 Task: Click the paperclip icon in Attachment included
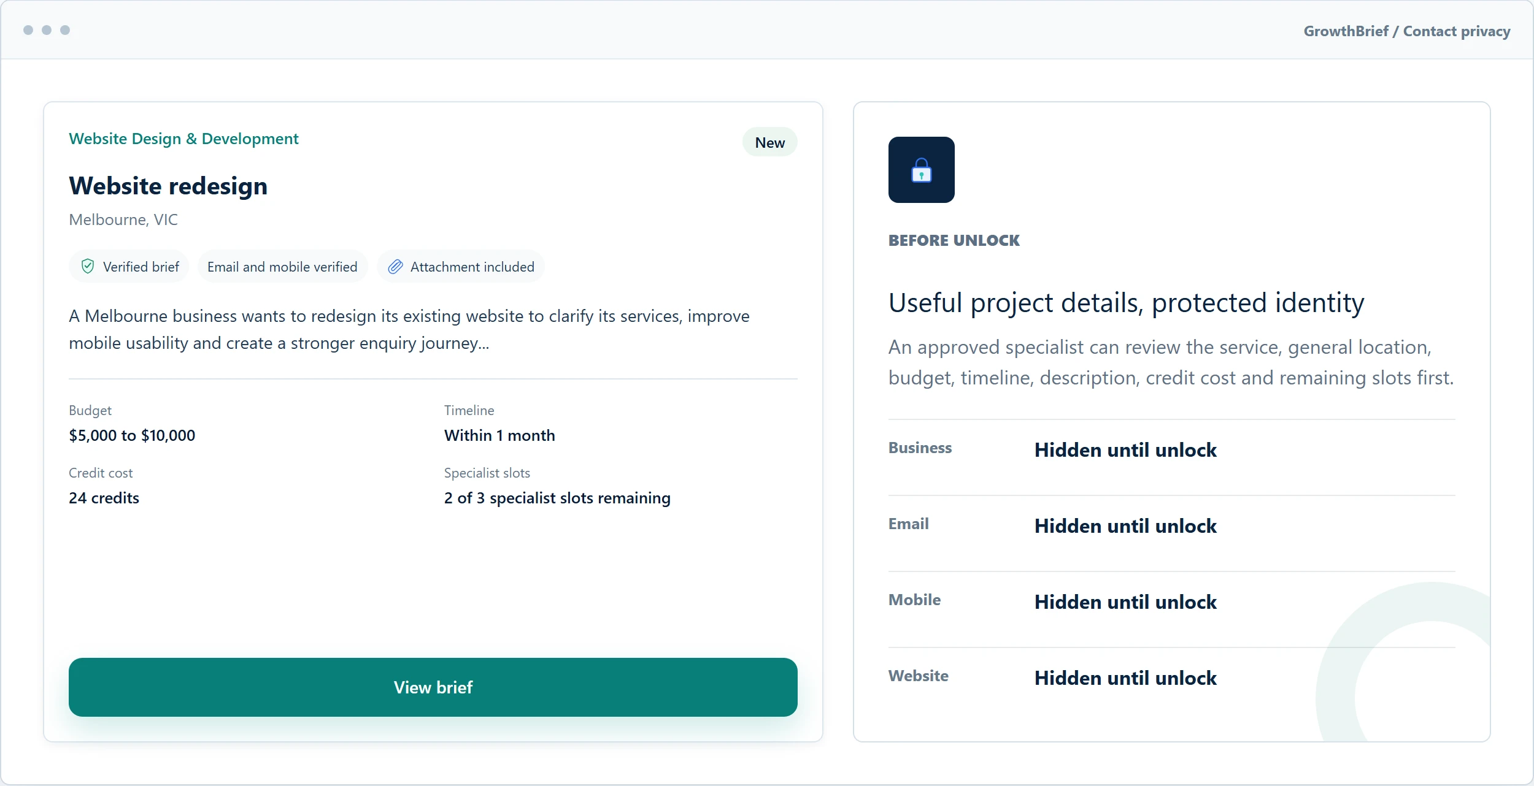[x=396, y=266]
